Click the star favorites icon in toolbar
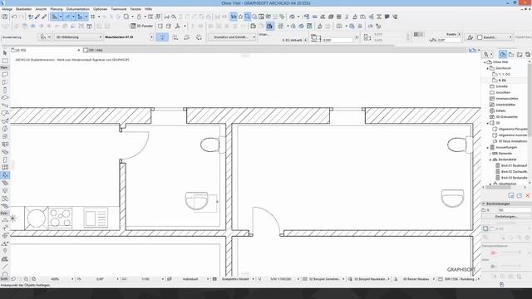This screenshot has width=532, height=299. point(240,17)
